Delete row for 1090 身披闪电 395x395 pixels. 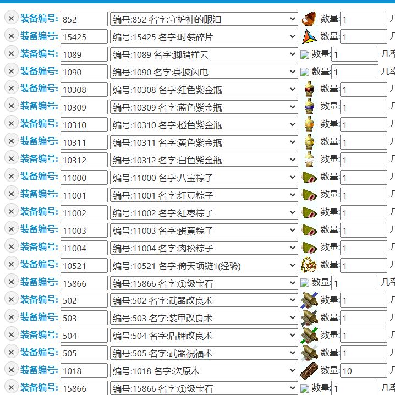click(x=12, y=71)
